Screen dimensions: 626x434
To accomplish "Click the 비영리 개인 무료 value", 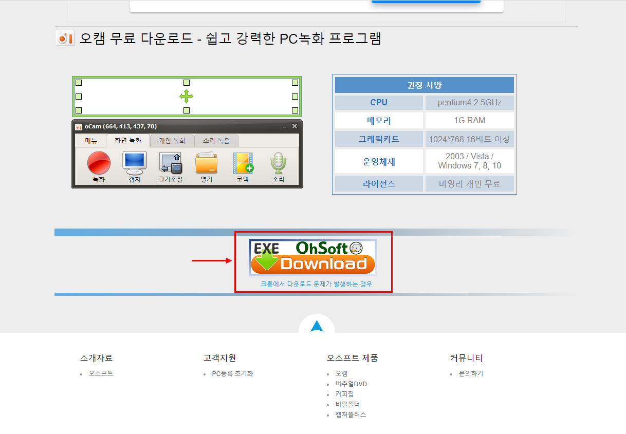I will point(469,183).
